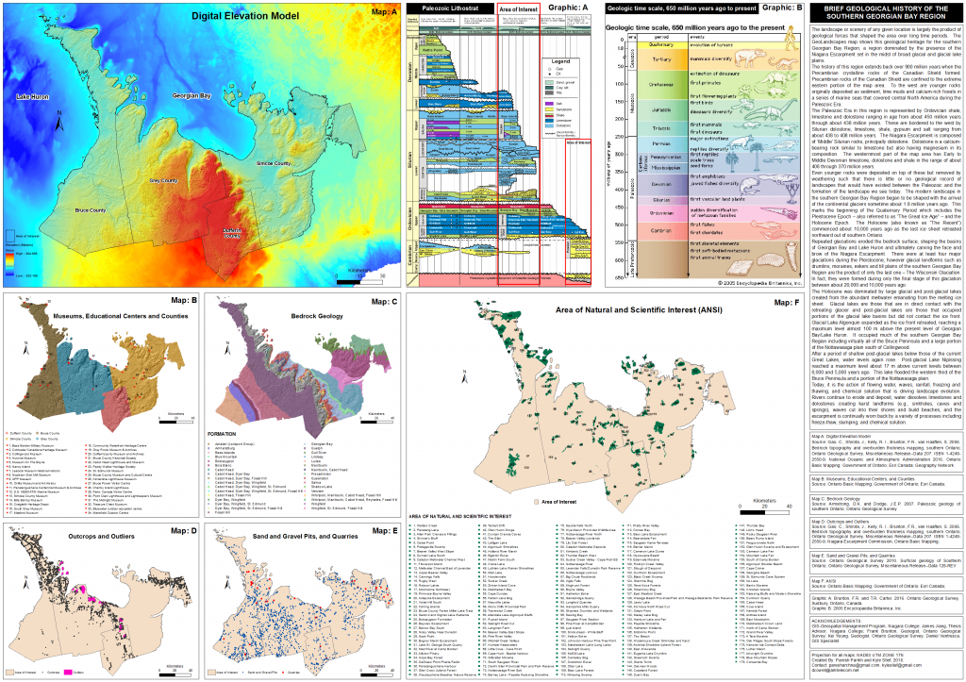
Task: Click the Lake Huron label on Map A
Action: point(34,95)
